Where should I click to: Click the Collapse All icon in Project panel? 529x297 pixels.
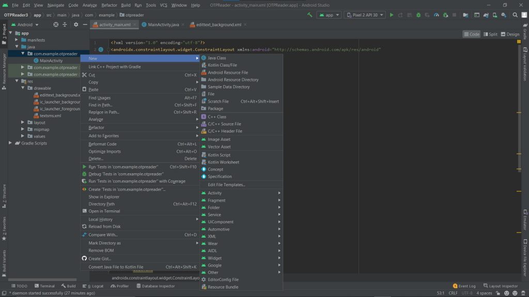pyautogui.click(x=65, y=25)
